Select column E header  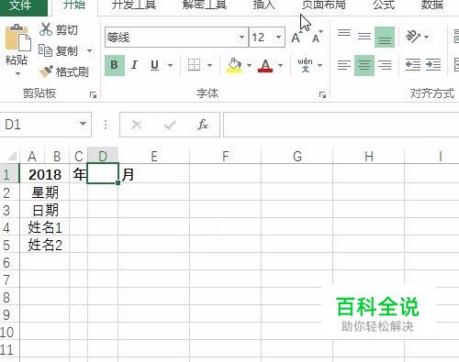[x=154, y=156]
